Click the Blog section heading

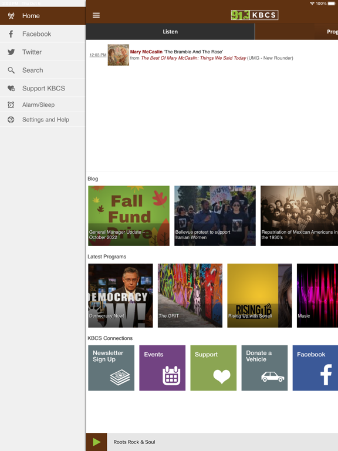tap(93, 179)
